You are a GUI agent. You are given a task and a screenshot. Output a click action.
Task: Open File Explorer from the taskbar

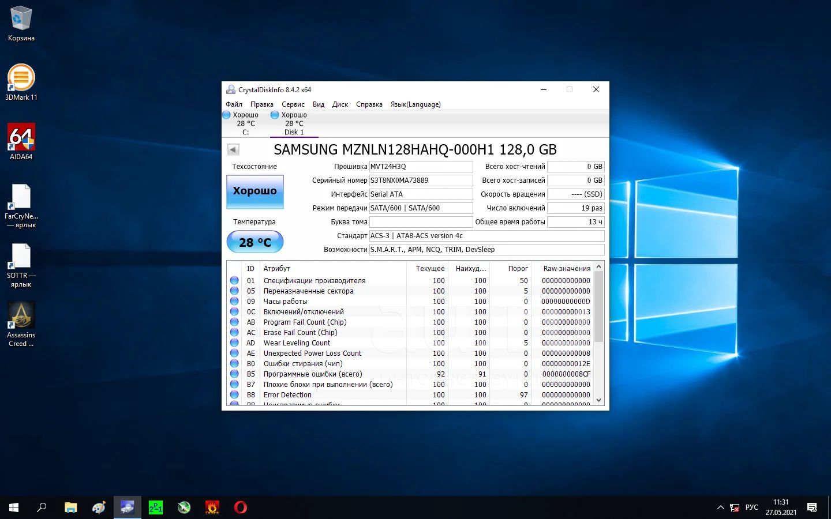click(x=70, y=507)
